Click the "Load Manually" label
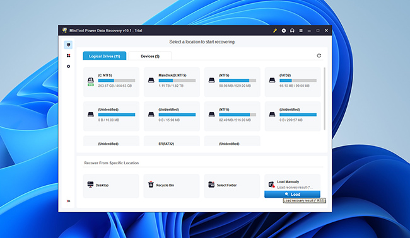The width and height of the screenshot is (410, 238). click(288, 181)
